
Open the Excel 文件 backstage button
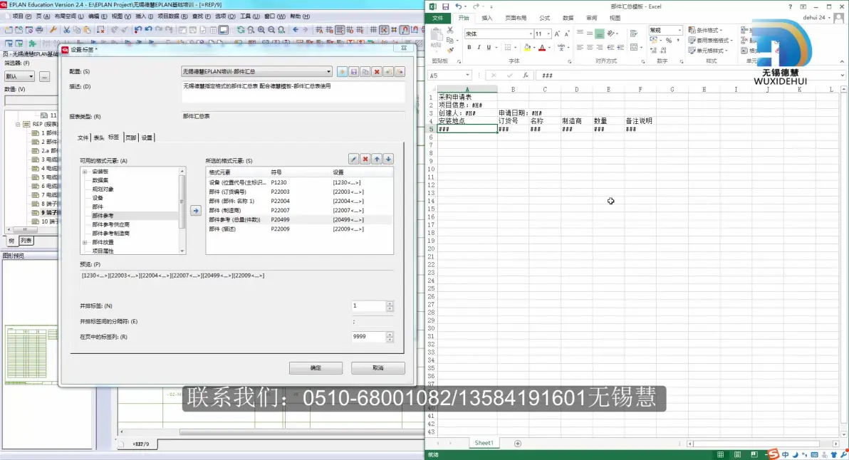tap(437, 18)
